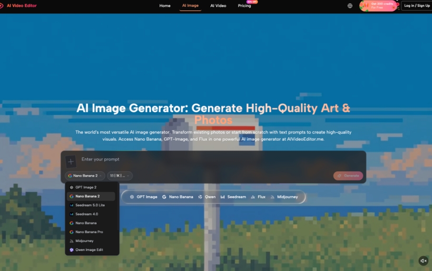Click Log in / Sign Up

417,6
